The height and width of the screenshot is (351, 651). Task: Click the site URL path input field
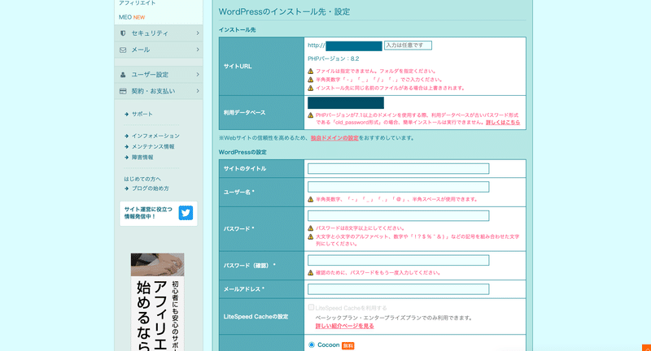(408, 45)
